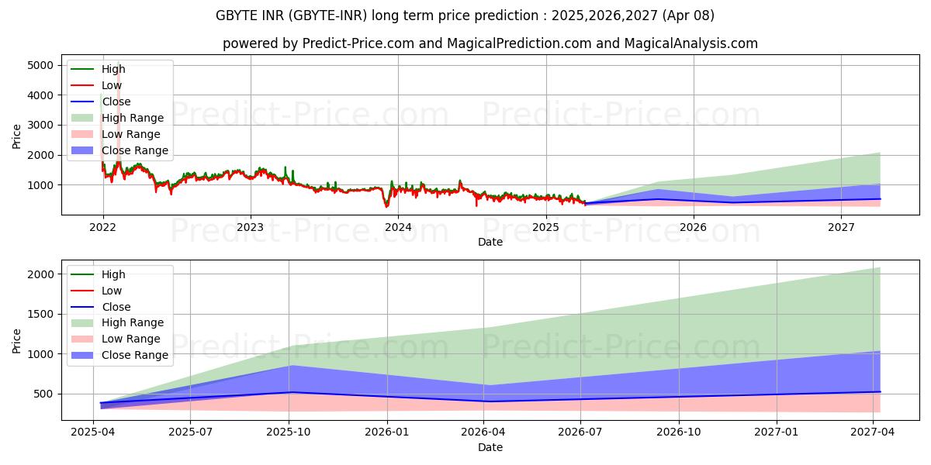Pick the blue 'Close Range' patch in lower legend

(82, 356)
